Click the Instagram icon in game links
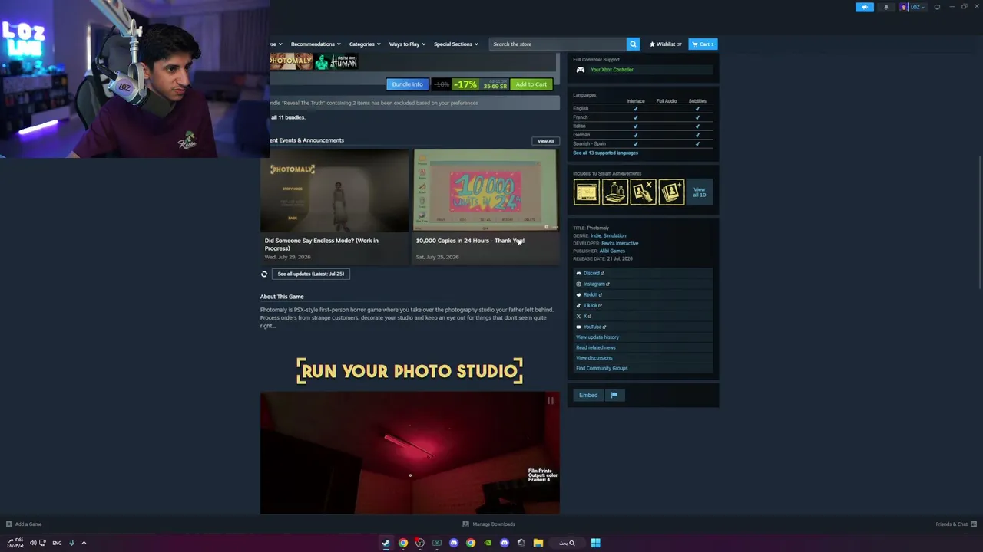This screenshot has width=983, height=552. point(579,284)
